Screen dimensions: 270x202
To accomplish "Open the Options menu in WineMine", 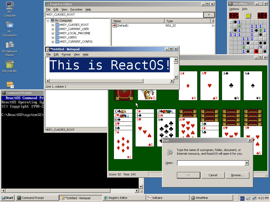I will [234, 9].
